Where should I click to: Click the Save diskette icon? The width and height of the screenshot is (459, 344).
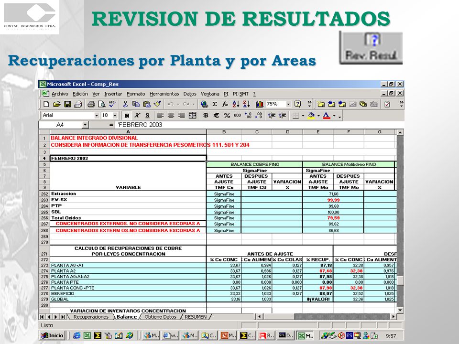click(67, 104)
